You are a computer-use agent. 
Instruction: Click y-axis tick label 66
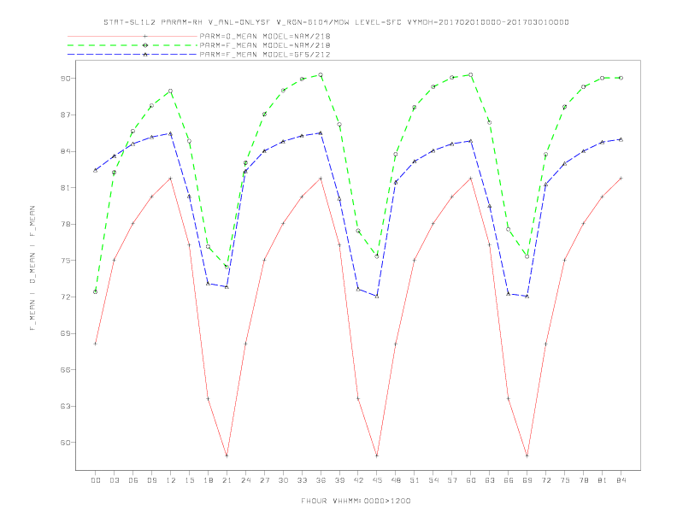pyautogui.click(x=66, y=370)
